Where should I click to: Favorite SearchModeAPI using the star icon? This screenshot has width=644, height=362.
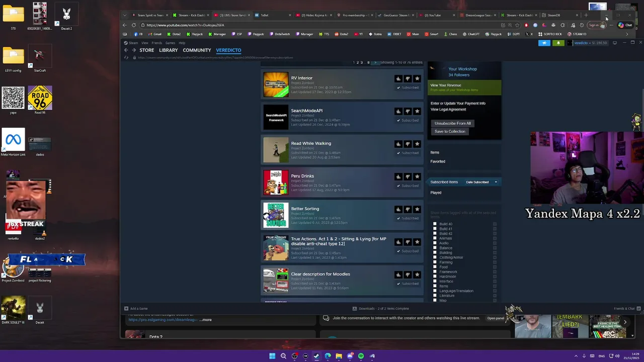(417, 111)
